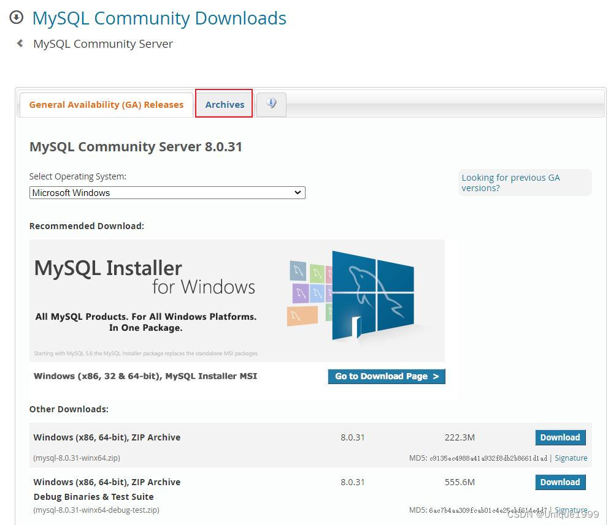Screen dimensions: 608x525
Task: Click the MySQL Community Downloads title
Action: click(159, 18)
